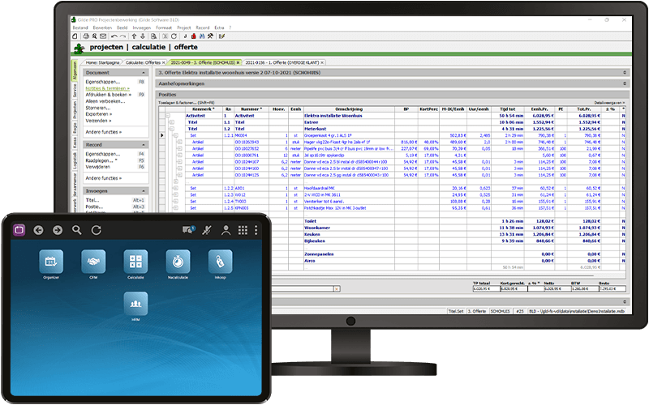
Task: Select the Projecten vertical side tab
Action: pos(75,110)
